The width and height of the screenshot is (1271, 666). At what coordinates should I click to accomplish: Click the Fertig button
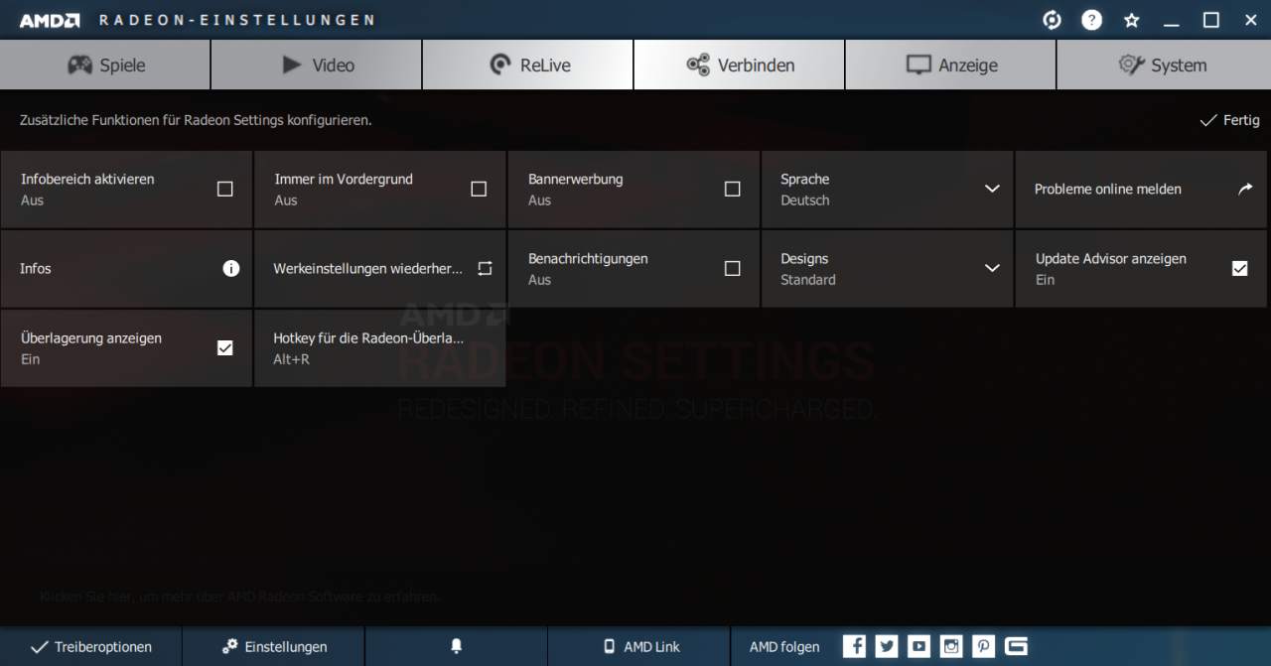point(1229,120)
